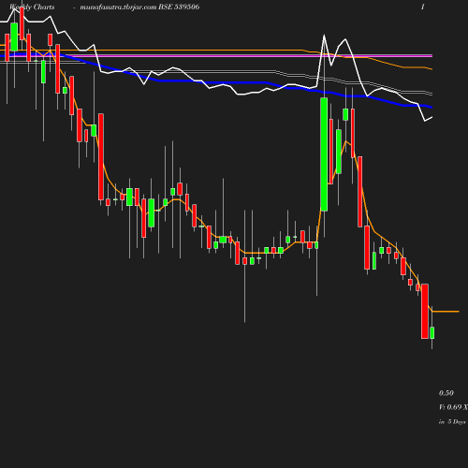This screenshot has height=468, width=468.
Task: Click the '0.50' price value
Action: pyautogui.click(x=446, y=393)
